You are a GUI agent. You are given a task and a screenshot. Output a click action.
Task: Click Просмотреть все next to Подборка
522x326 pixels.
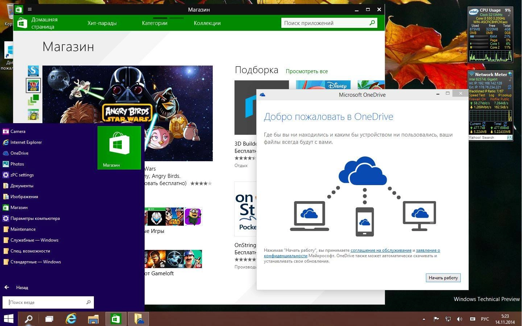coord(307,71)
